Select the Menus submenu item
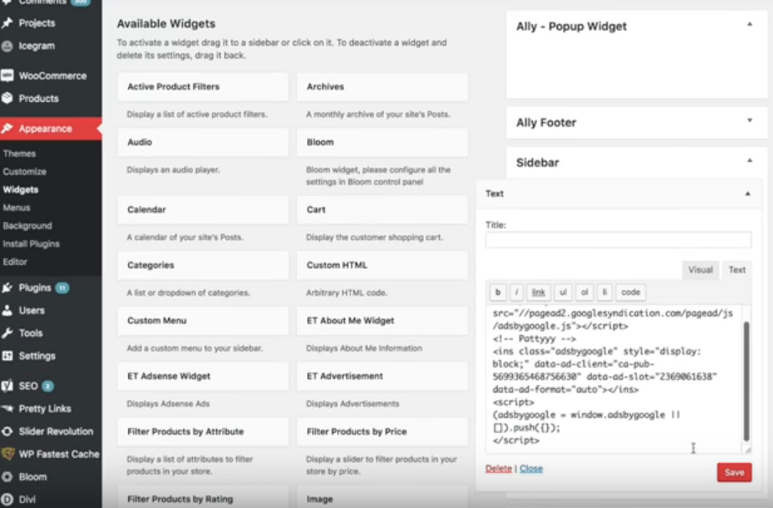 point(16,208)
